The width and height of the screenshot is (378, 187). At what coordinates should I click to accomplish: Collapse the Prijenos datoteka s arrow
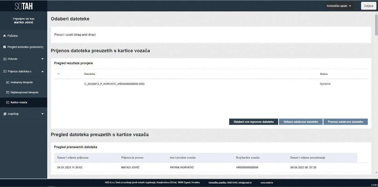point(42,72)
